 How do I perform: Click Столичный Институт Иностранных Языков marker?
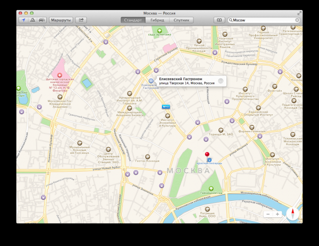click(225, 34)
